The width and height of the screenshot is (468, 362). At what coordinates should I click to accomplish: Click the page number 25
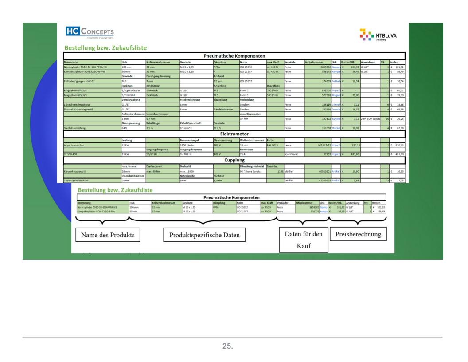234,345
